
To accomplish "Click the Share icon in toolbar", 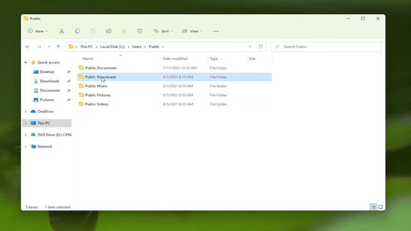I will pos(124,31).
